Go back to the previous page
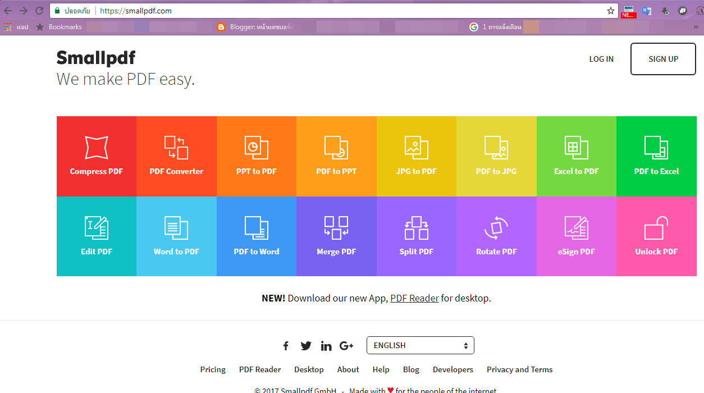This screenshot has width=704, height=393. tap(8, 11)
